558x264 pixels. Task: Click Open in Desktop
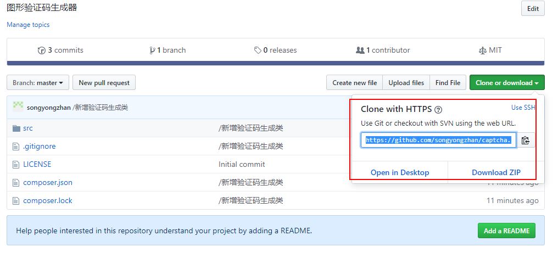[400, 172]
